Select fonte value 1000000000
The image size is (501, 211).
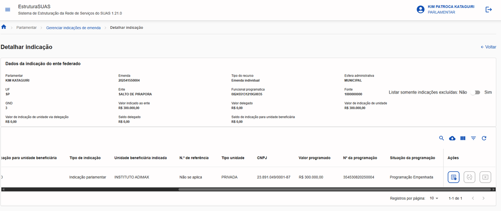353,94
